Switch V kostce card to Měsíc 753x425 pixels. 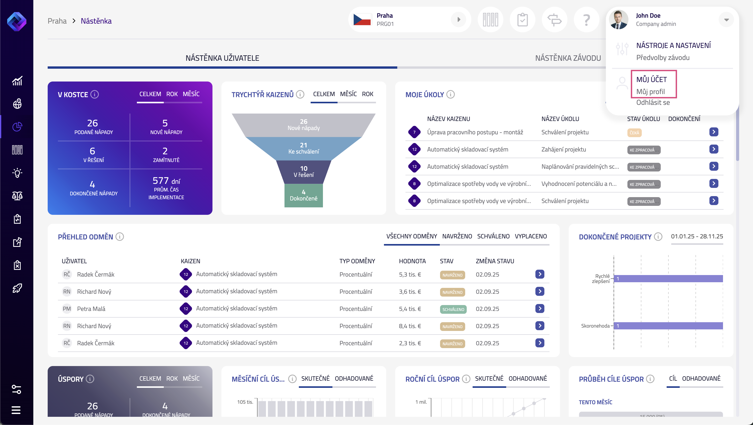(x=191, y=94)
